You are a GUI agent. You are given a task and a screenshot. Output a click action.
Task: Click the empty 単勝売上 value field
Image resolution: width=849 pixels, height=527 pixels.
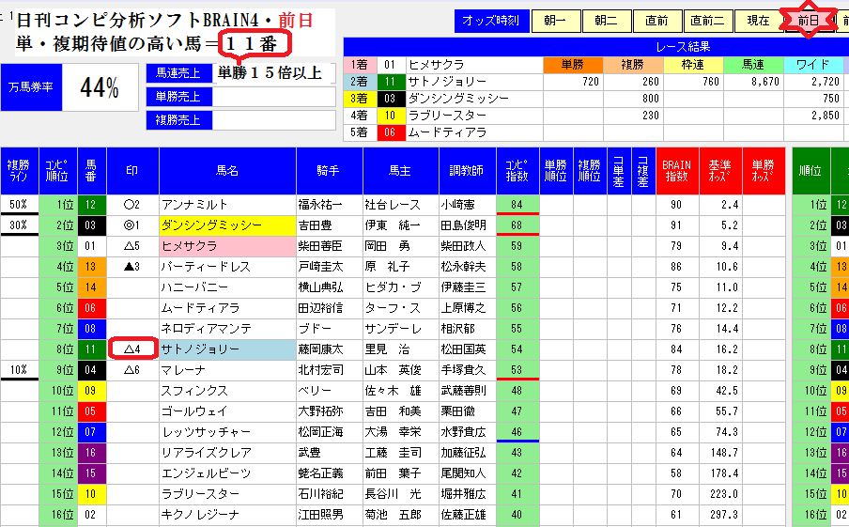coord(274,97)
